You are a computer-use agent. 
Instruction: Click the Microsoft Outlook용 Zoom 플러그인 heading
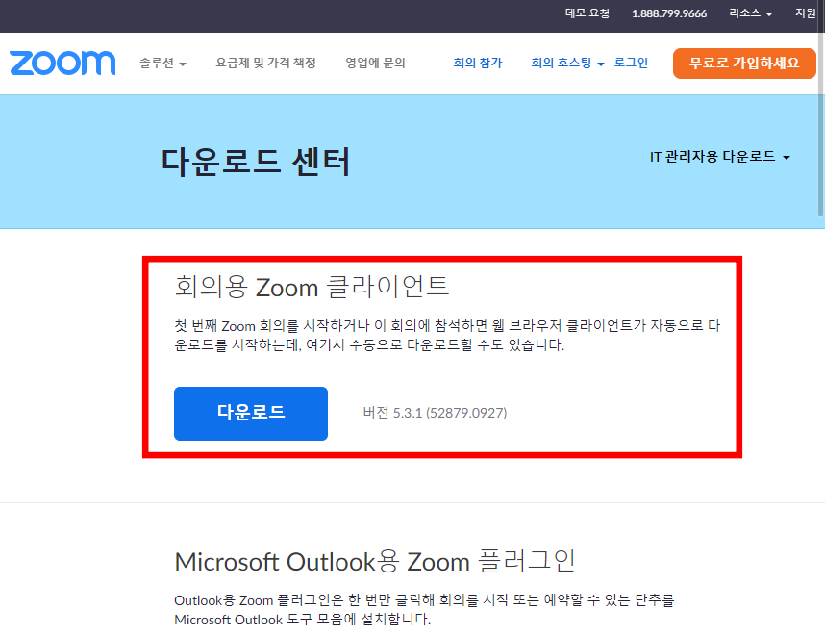point(375,561)
